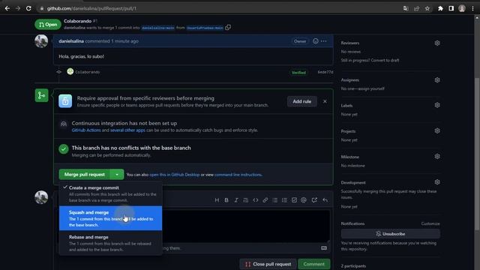Image resolution: width=480 pixels, height=270 pixels.
Task: Open the GitHub Actions link
Action: tap(86, 130)
